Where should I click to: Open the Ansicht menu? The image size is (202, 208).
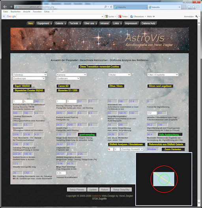(27, 12)
